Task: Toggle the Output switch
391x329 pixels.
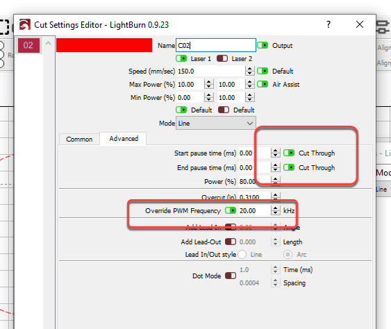Action: click(x=263, y=45)
